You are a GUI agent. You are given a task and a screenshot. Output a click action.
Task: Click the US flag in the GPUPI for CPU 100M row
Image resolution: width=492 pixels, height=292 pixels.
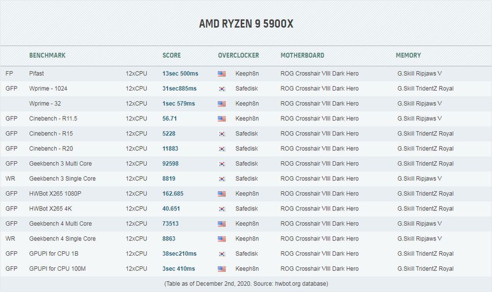pos(221,269)
